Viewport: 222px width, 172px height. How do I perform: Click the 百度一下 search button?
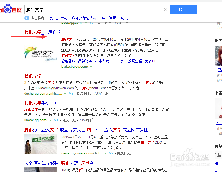[x=183, y=9]
